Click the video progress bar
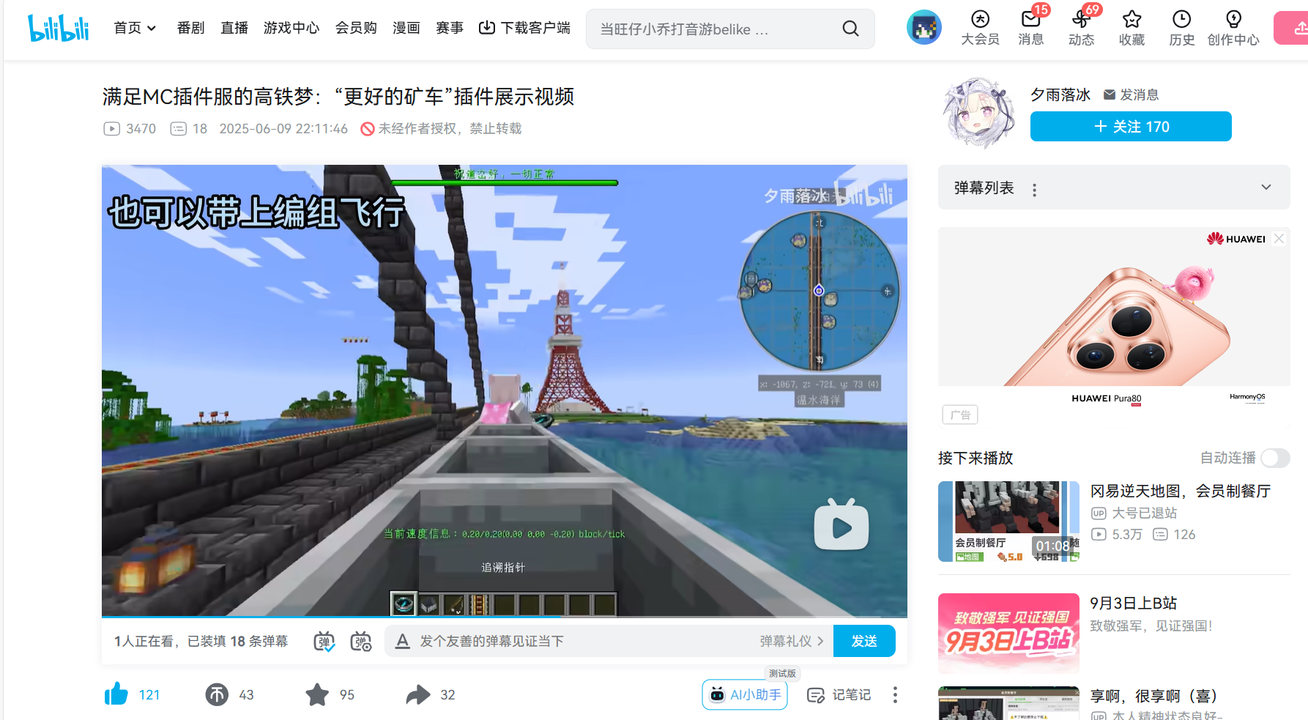This screenshot has width=1308, height=720. pyautogui.click(x=504, y=617)
